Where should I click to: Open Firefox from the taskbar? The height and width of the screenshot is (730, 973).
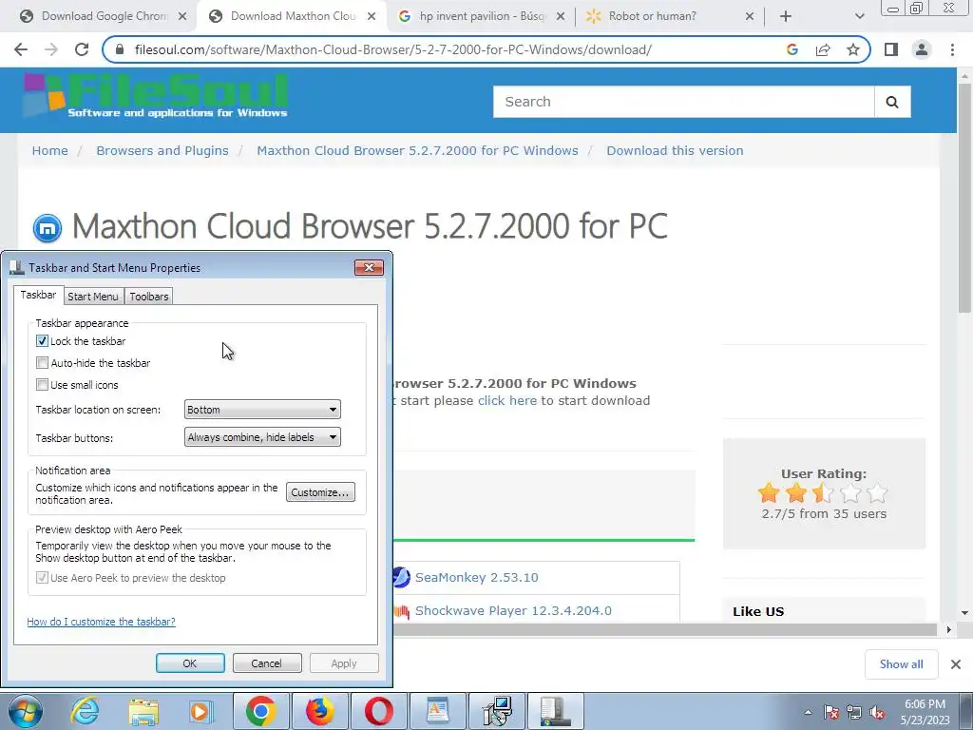319,711
